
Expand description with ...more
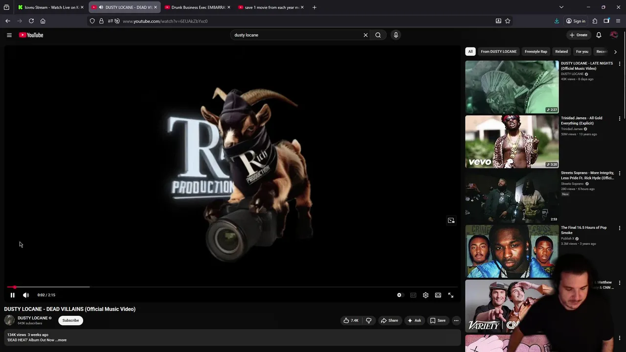click(61, 340)
